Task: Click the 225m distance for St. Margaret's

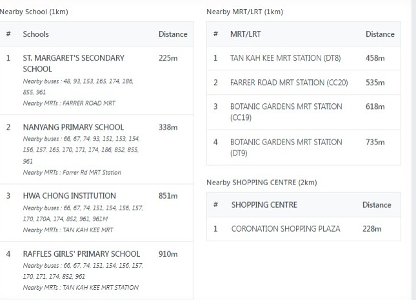Action: click(168, 57)
